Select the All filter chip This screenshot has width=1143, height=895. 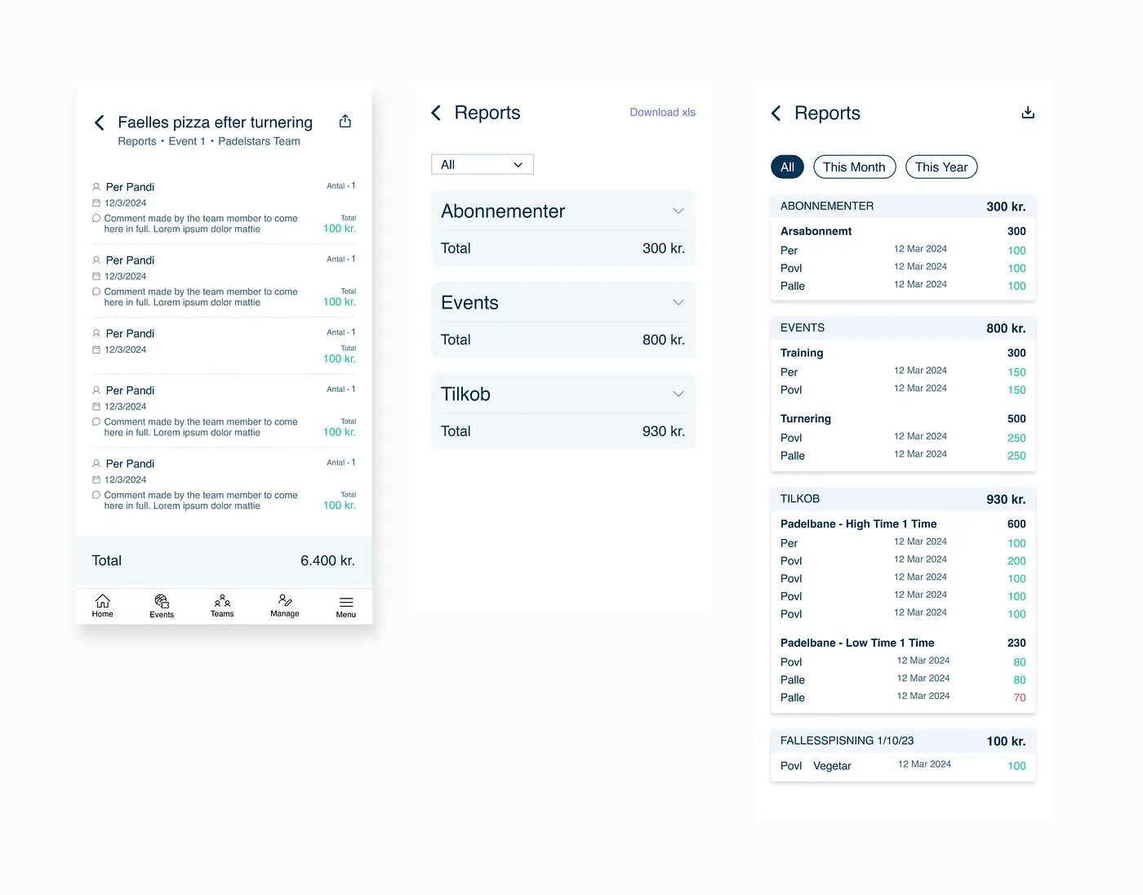pos(787,167)
